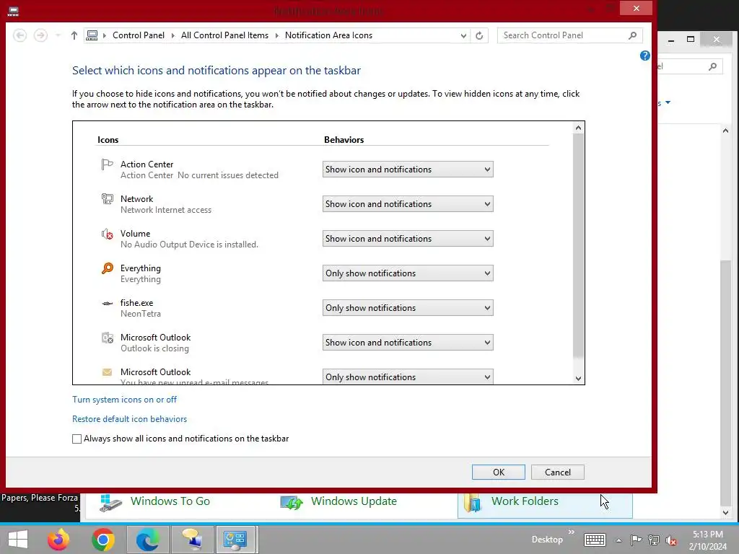
Task: Expand the address bar history dropdown
Action: [x=463, y=35]
